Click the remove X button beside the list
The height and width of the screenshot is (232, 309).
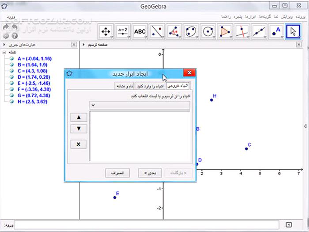[79, 144]
